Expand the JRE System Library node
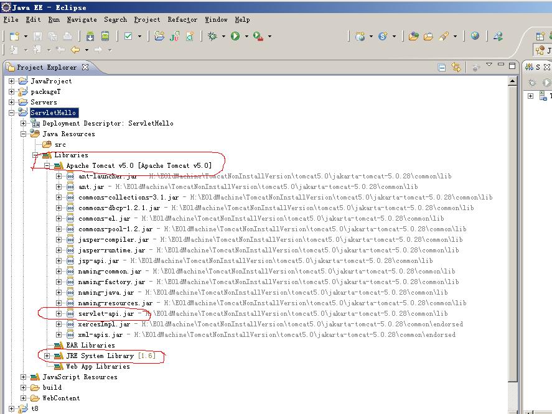 (47, 356)
